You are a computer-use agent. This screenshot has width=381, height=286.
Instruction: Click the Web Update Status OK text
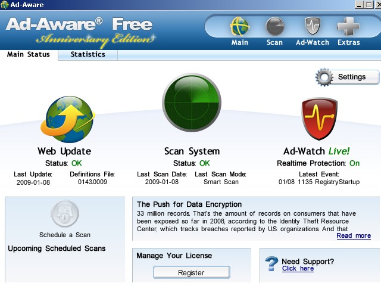point(64,163)
